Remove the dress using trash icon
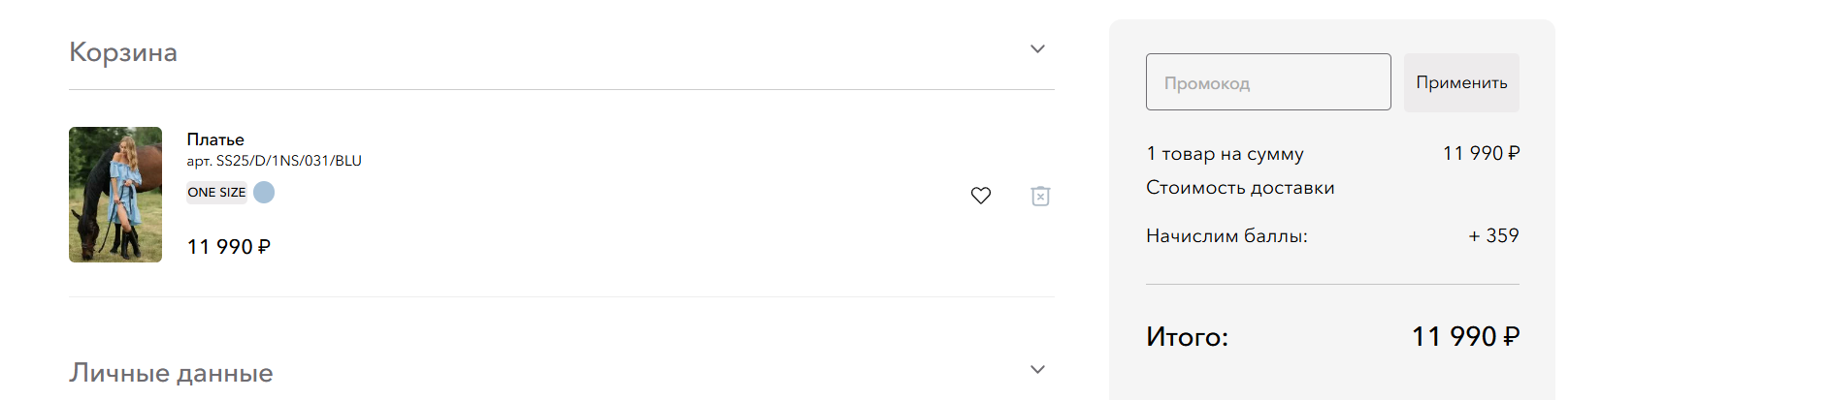 click(x=1040, y=196)
